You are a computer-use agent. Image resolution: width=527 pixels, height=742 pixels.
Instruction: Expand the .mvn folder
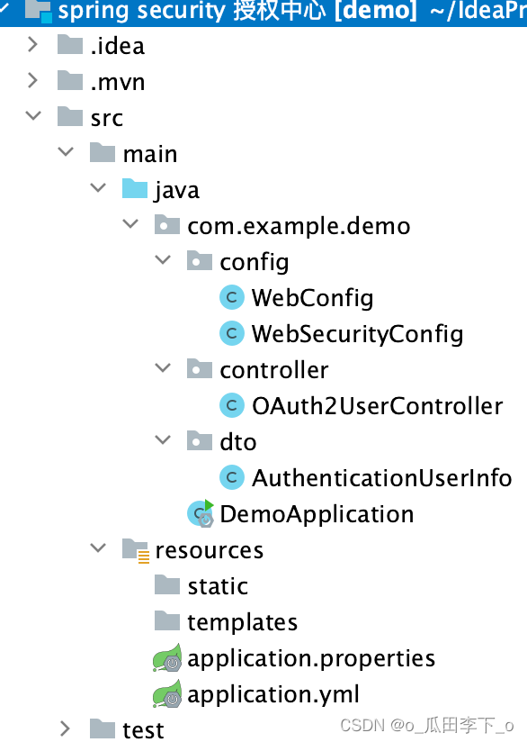33,81
